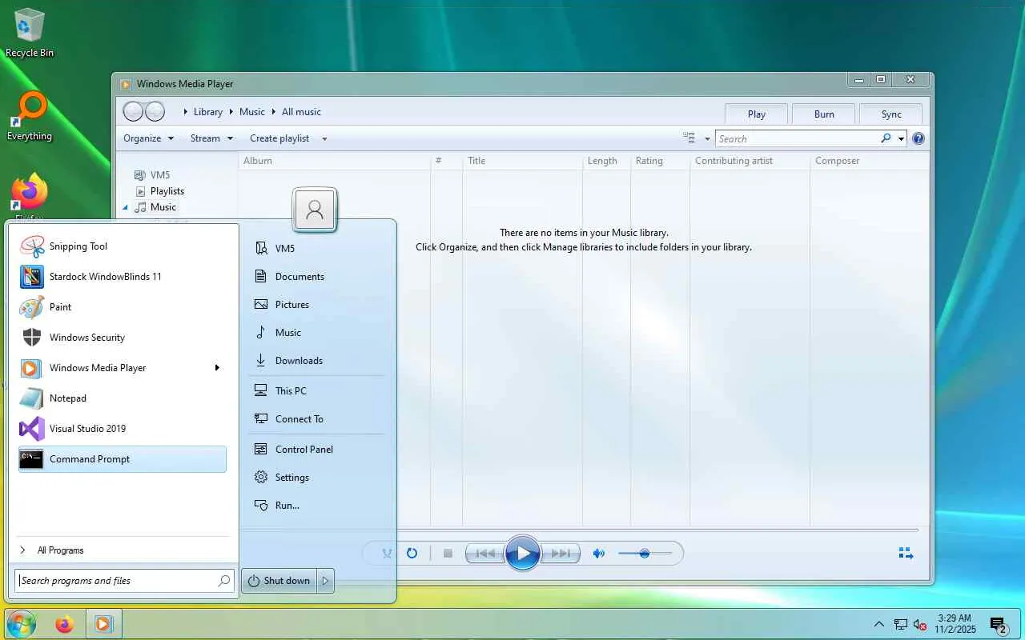Open Control Panel
Viewport: 1025px width, 640px height.
coord(317,450)
